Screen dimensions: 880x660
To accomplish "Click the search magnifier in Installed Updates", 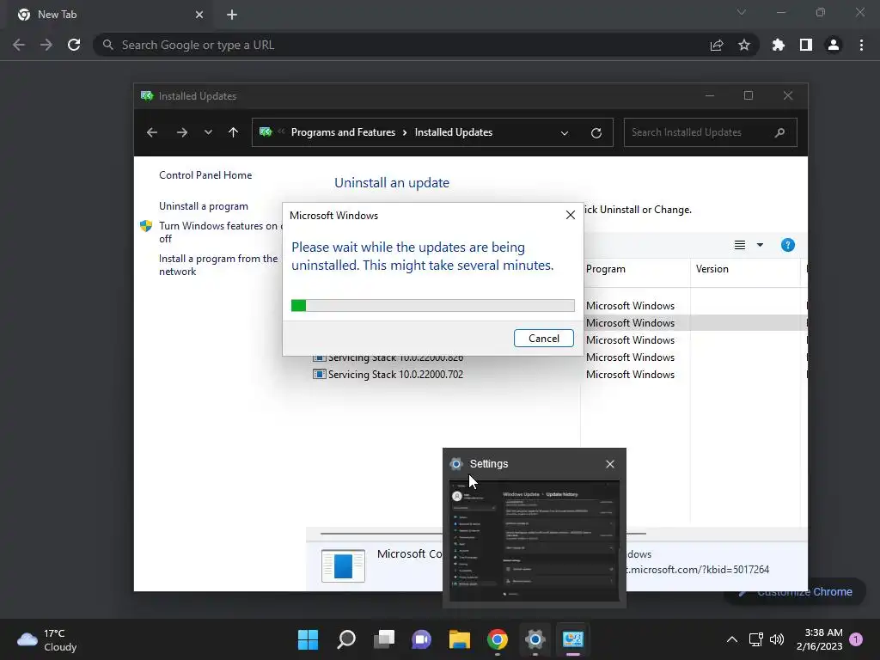I will coord(779,132).
